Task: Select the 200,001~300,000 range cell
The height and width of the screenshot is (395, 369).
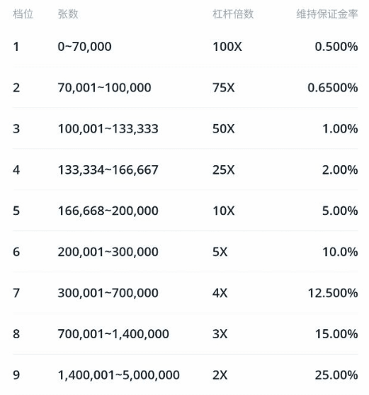Action: (108, 252)
